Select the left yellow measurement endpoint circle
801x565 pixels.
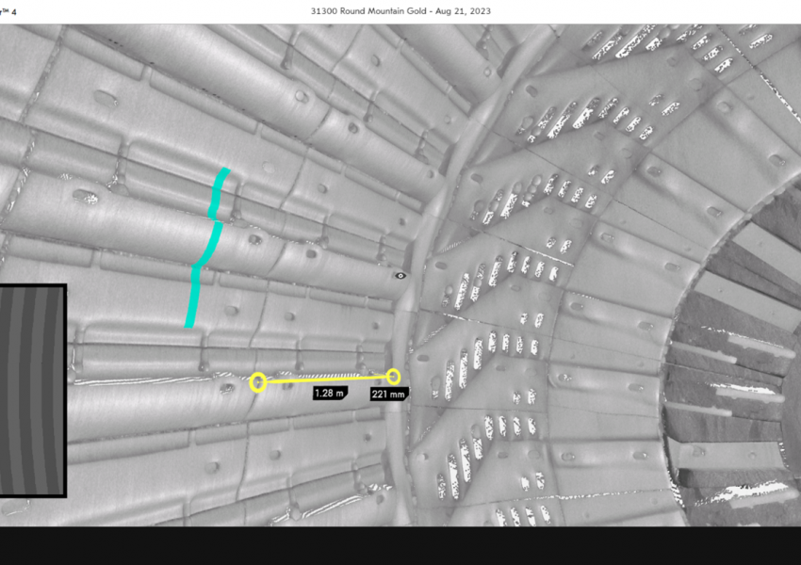[x=258, y=381]
